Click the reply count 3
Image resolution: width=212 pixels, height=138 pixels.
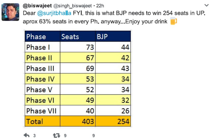tap(34, 136)
